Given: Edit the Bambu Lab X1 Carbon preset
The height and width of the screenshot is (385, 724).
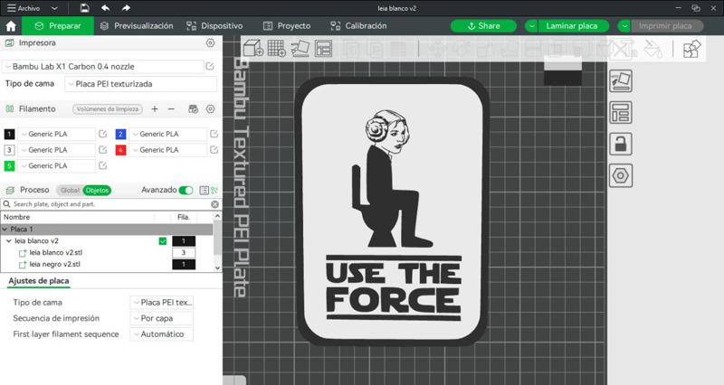Looking at the screenshot, I should point(210,66).
